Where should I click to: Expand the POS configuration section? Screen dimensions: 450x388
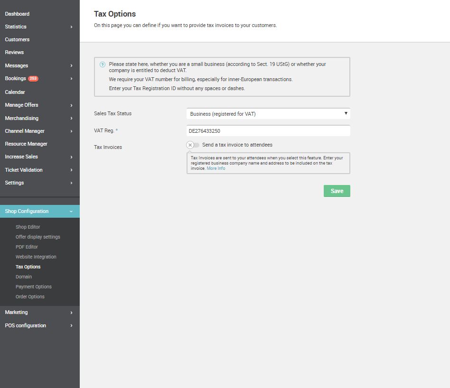40,325
